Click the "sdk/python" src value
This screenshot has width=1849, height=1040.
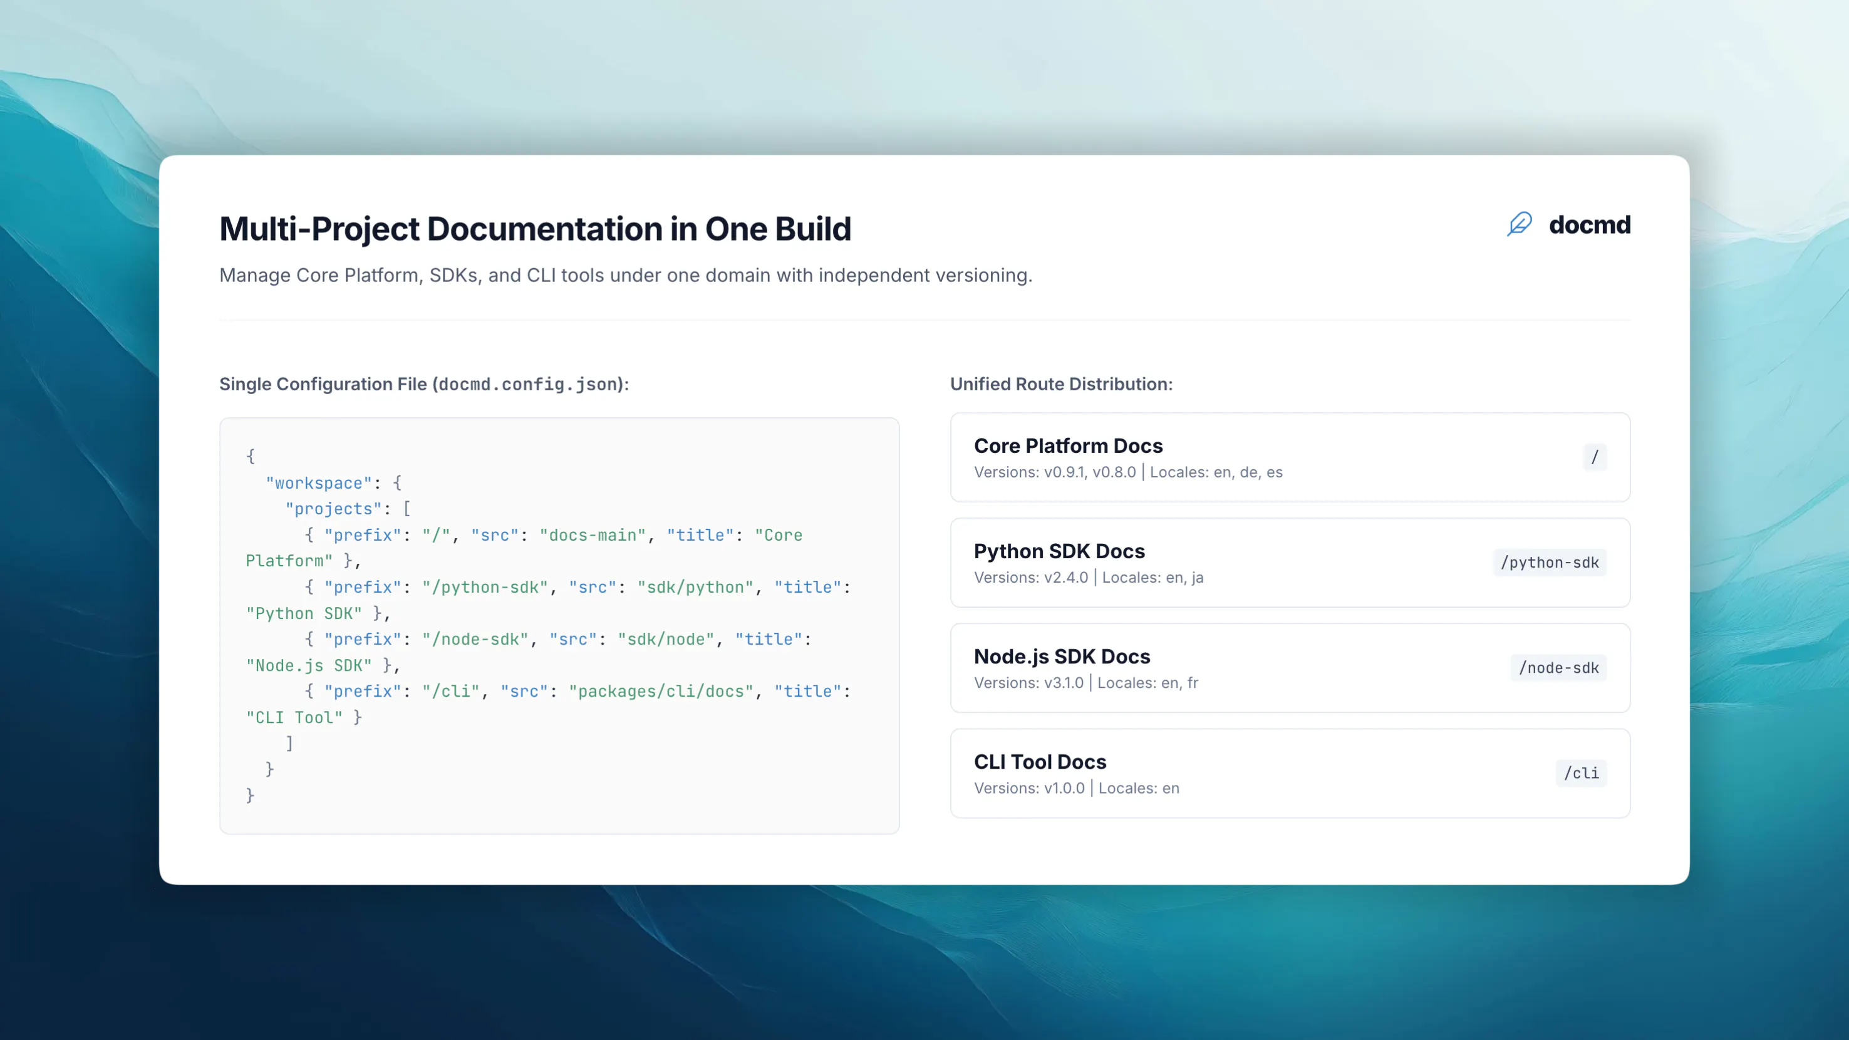695,587
